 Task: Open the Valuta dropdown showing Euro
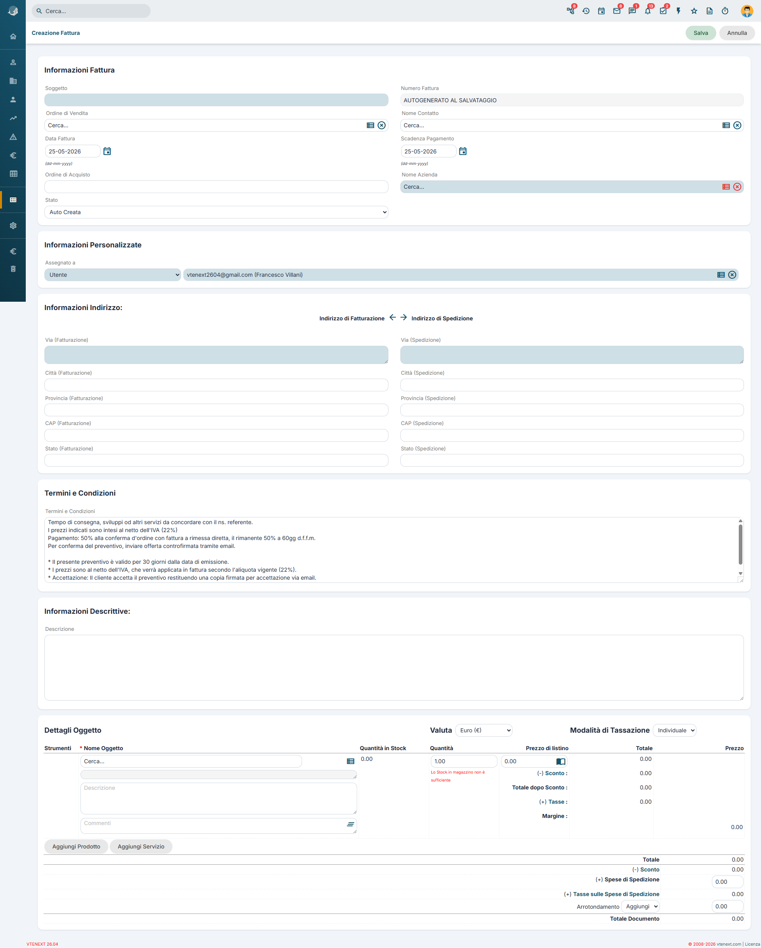tap(484, 730)
